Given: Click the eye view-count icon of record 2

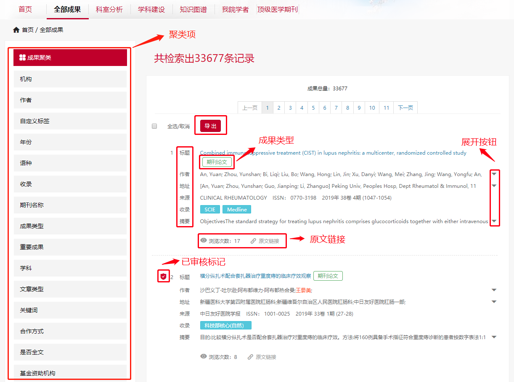Looking at the screenshot, I should click(204, 357).
